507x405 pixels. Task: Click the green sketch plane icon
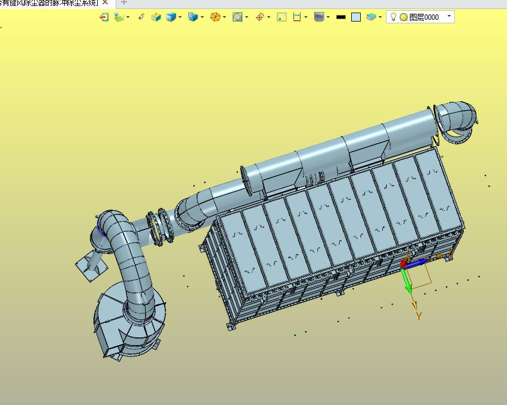(119, 17)
